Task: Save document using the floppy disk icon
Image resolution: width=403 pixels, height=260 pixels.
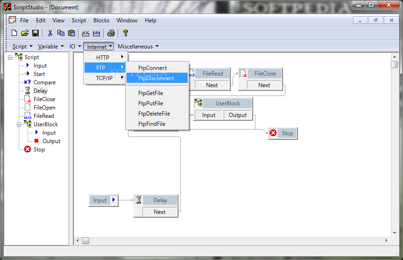Action: click(x=35, y=33)
